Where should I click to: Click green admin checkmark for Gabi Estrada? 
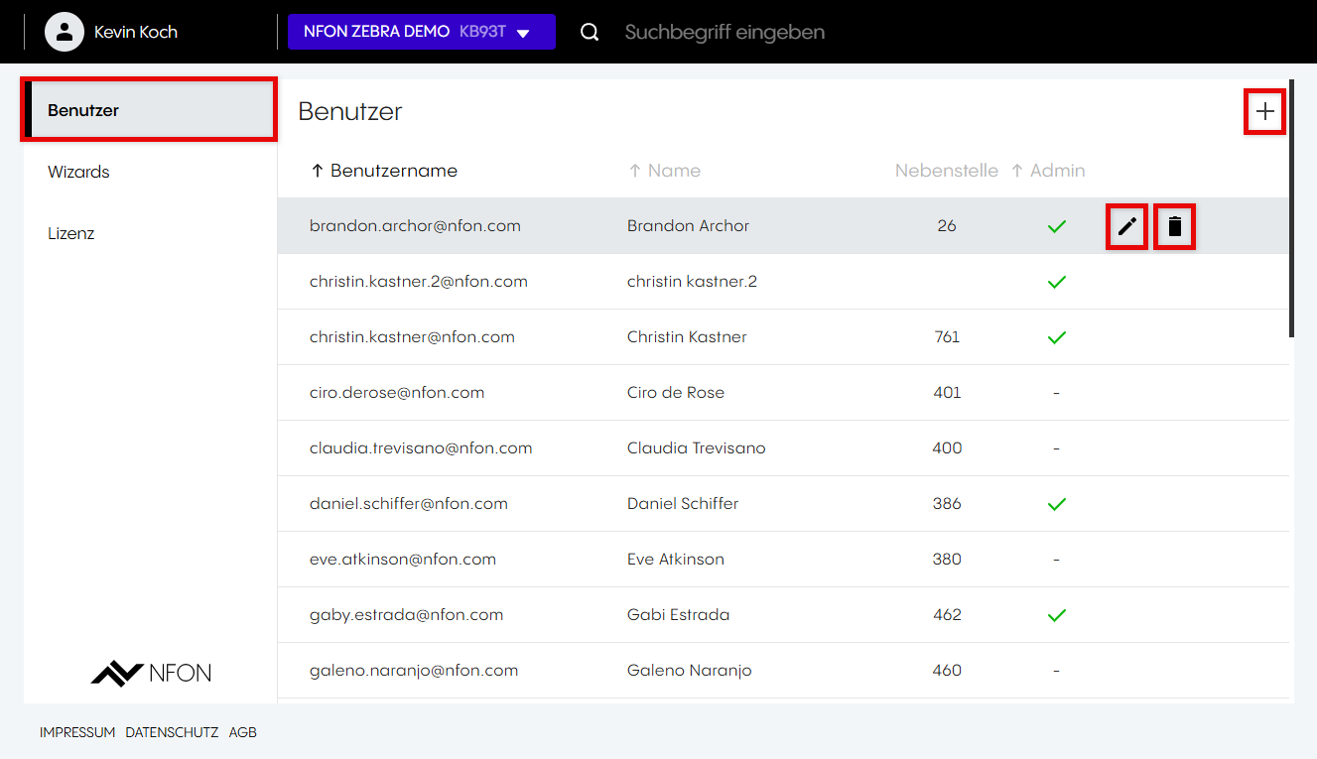1056,615
